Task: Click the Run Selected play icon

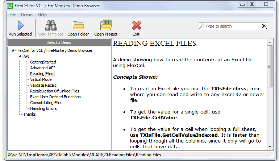Action: click(x=21, y=25)
